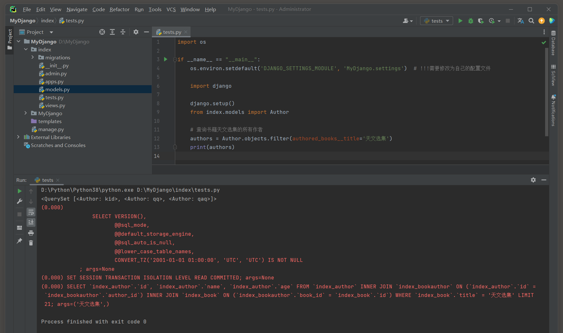The width and height of the screenshot is (563, 333).
Task: Toggle the Project side tab
Action: pos(10,40)
